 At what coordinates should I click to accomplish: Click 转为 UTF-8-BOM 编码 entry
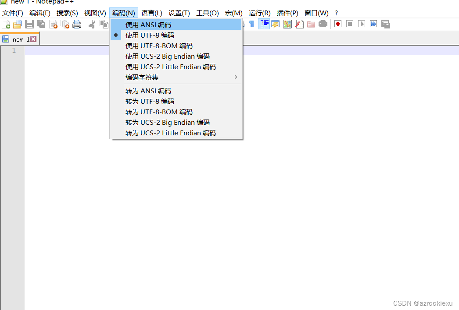click(x=176, y=112)
